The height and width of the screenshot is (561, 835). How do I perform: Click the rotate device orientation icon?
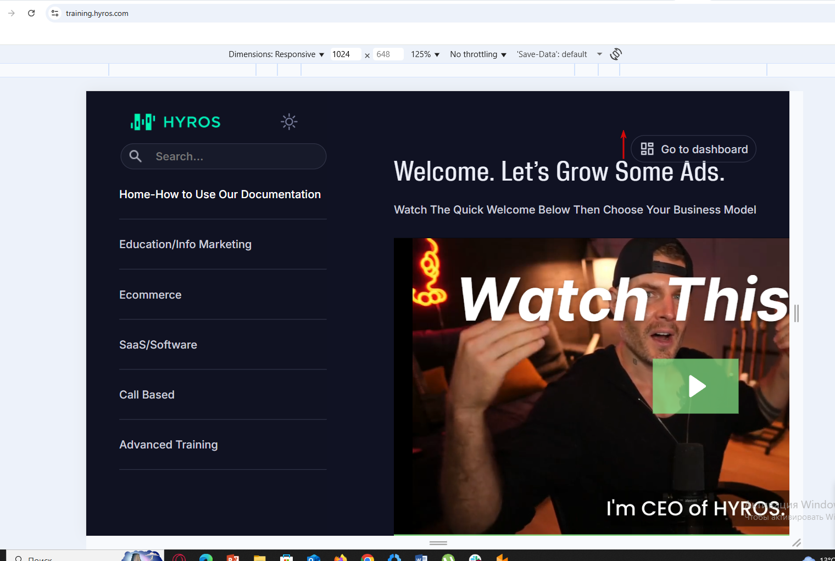point(616,54)
